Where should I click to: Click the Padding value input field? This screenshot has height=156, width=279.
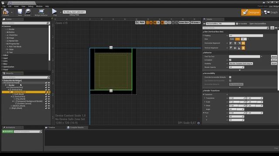coord(246,36)
